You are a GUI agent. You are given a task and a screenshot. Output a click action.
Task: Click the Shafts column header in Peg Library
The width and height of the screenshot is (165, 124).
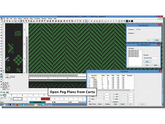(x=103, y=75)
